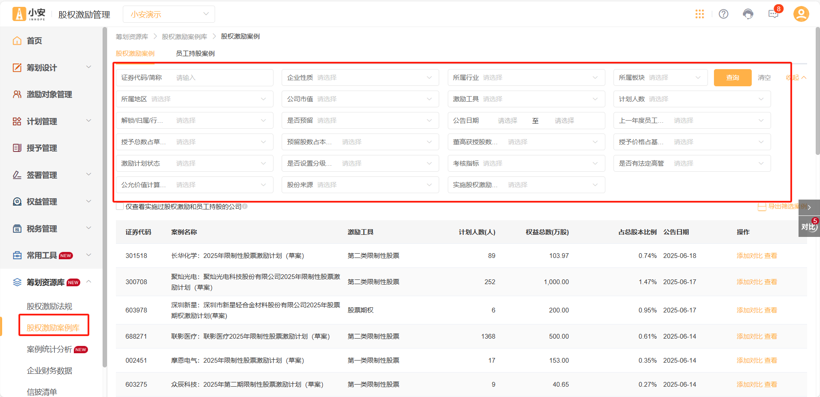Click stock code 603978 cell
The image size is (820, 397).
pos(136,310)
